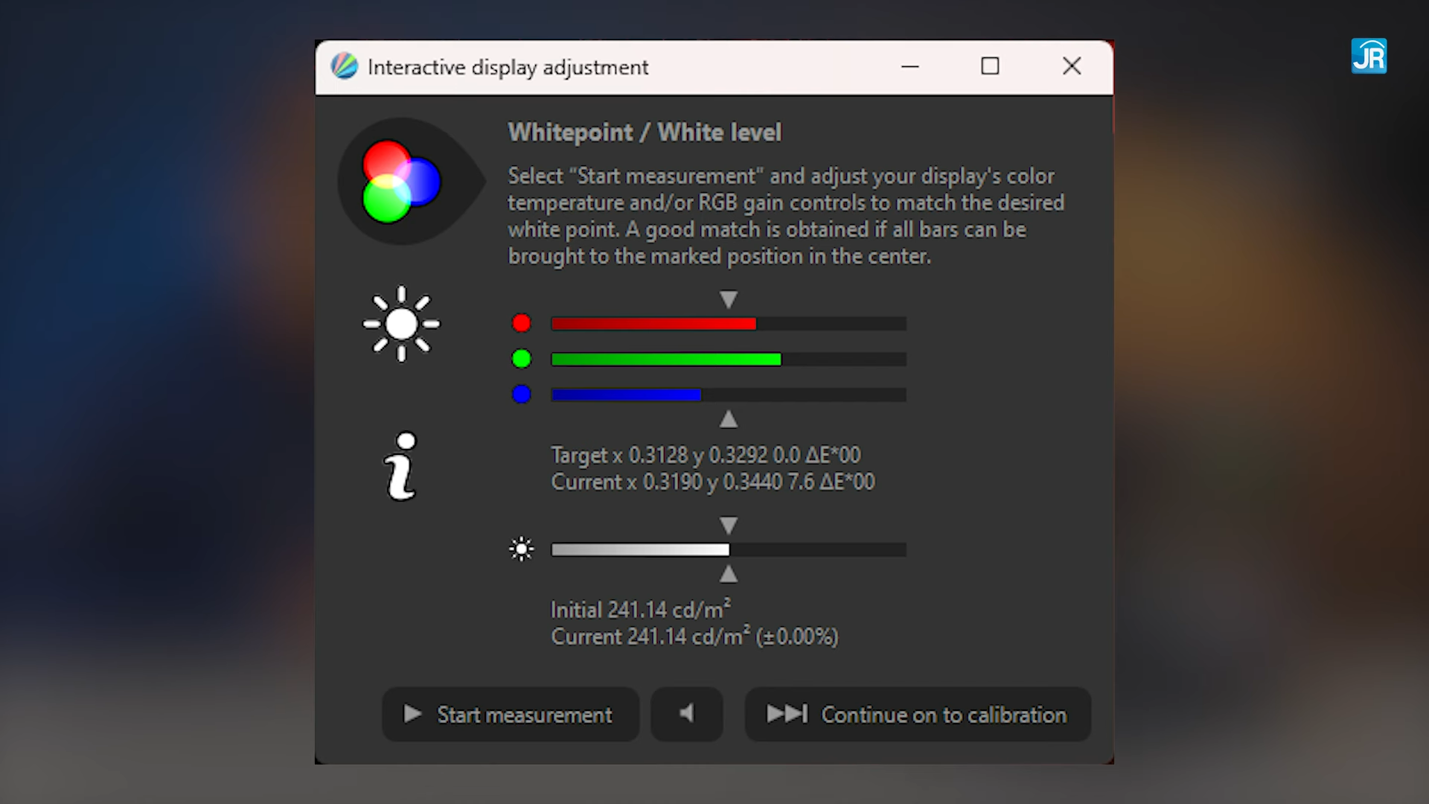Click the red gain level bar
The image size is (1429, 804).
(x=728, y=323)
